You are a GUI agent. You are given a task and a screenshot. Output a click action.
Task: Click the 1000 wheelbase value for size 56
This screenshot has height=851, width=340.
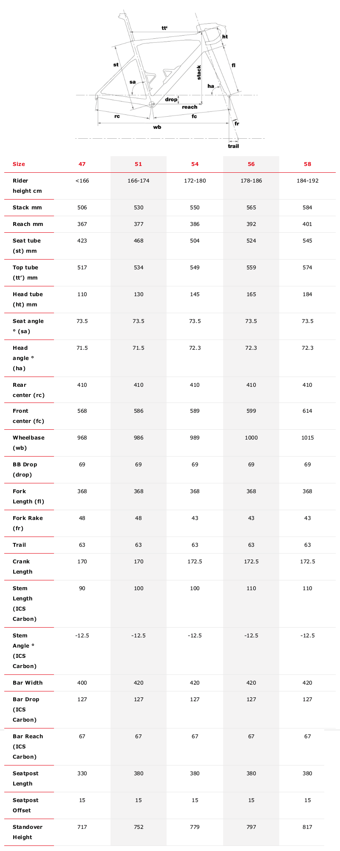click(x=251, y=438)
